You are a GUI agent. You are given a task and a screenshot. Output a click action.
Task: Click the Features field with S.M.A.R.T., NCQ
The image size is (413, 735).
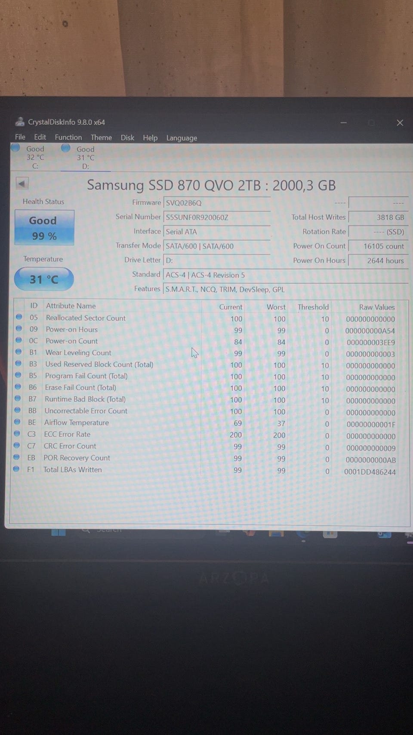point(286,289)
